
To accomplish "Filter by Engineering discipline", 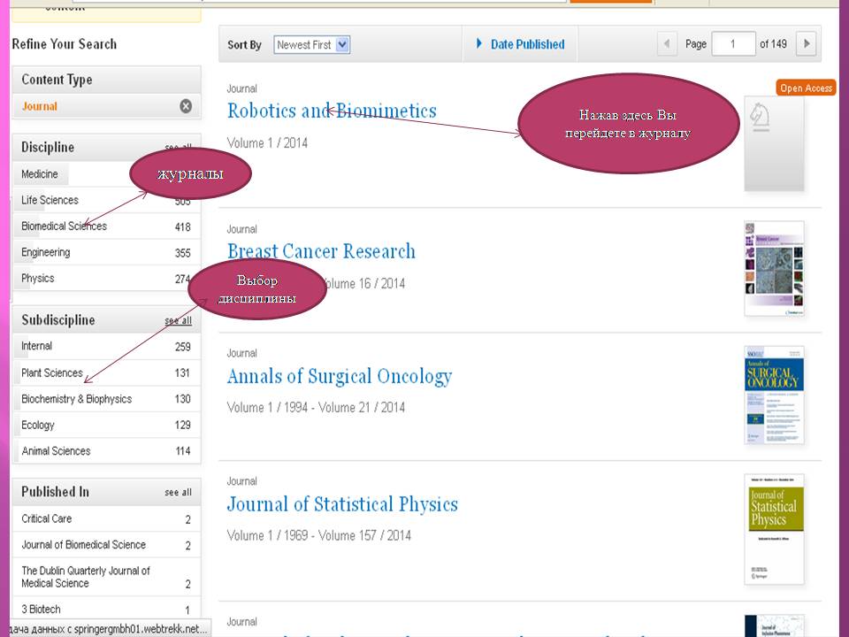I will coord(46,253).
